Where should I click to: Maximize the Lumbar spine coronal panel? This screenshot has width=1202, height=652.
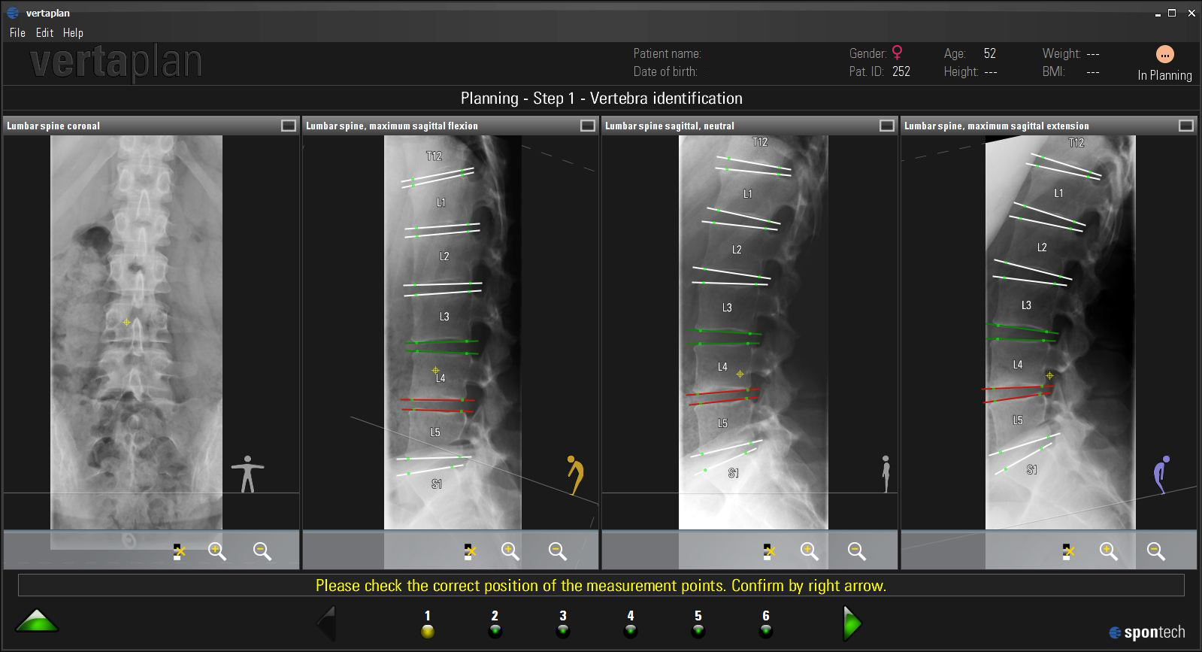point(289,126)
